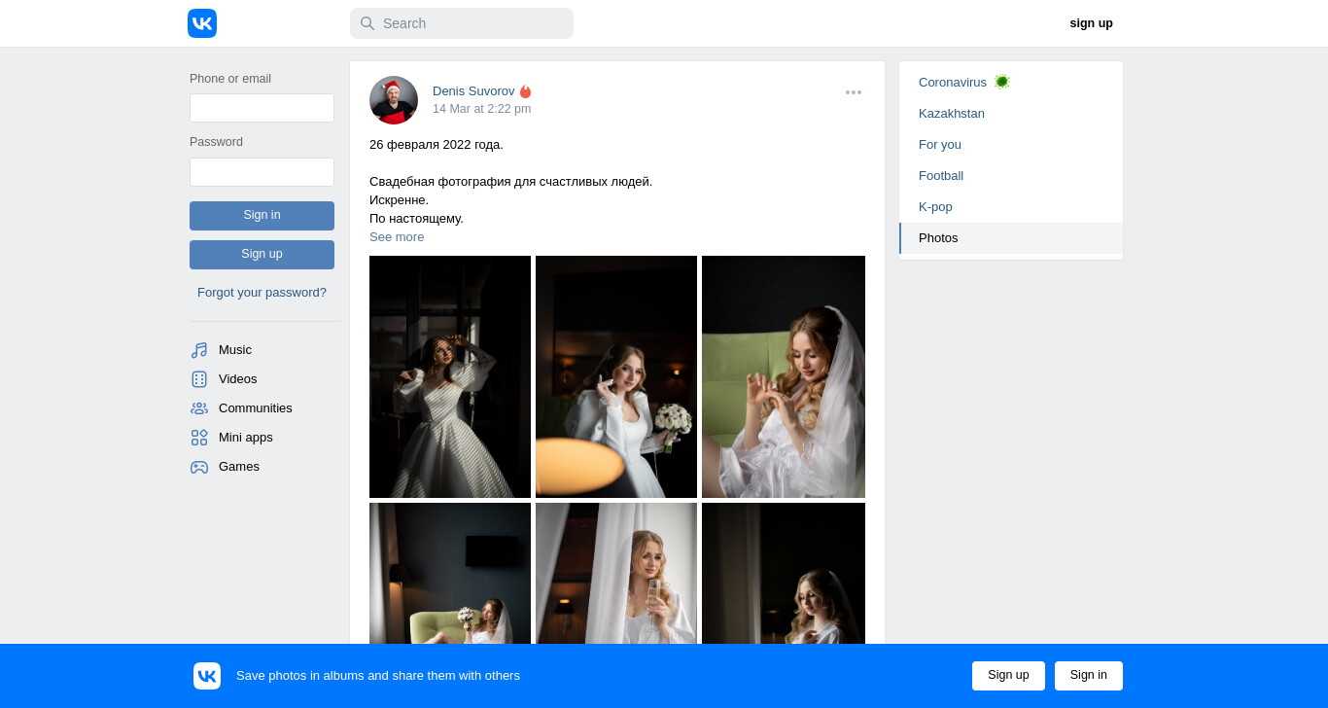
Task: Select the Photos topic
Action: (x=1011, y=238)
